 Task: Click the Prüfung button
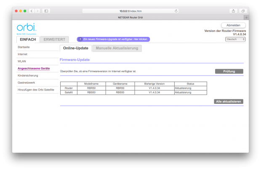tap(229, 71)
